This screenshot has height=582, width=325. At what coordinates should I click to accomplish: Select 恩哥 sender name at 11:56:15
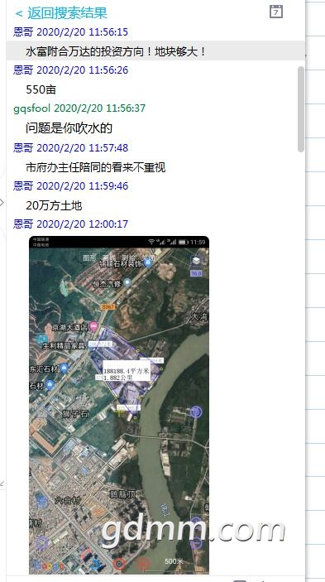pos(23,32)
